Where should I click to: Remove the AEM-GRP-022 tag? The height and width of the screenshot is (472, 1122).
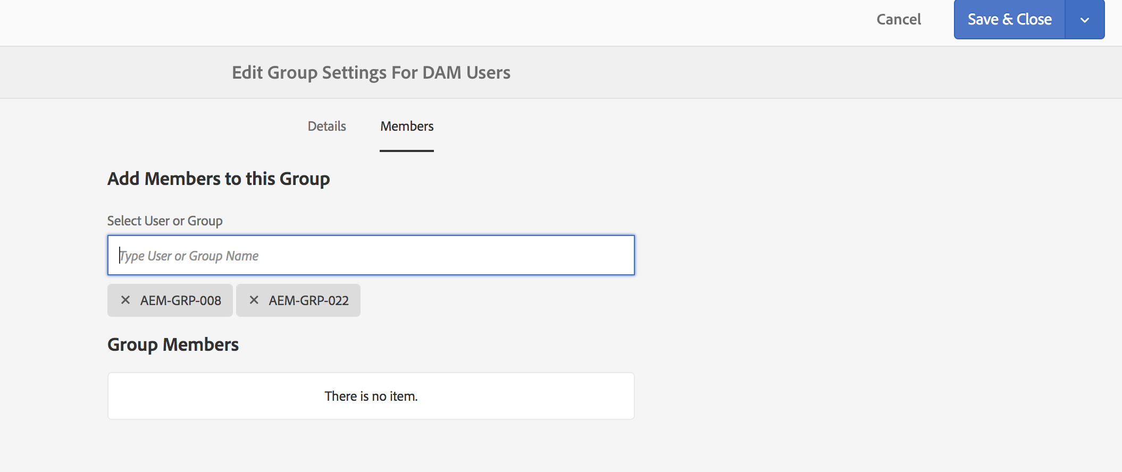(254, 300)
